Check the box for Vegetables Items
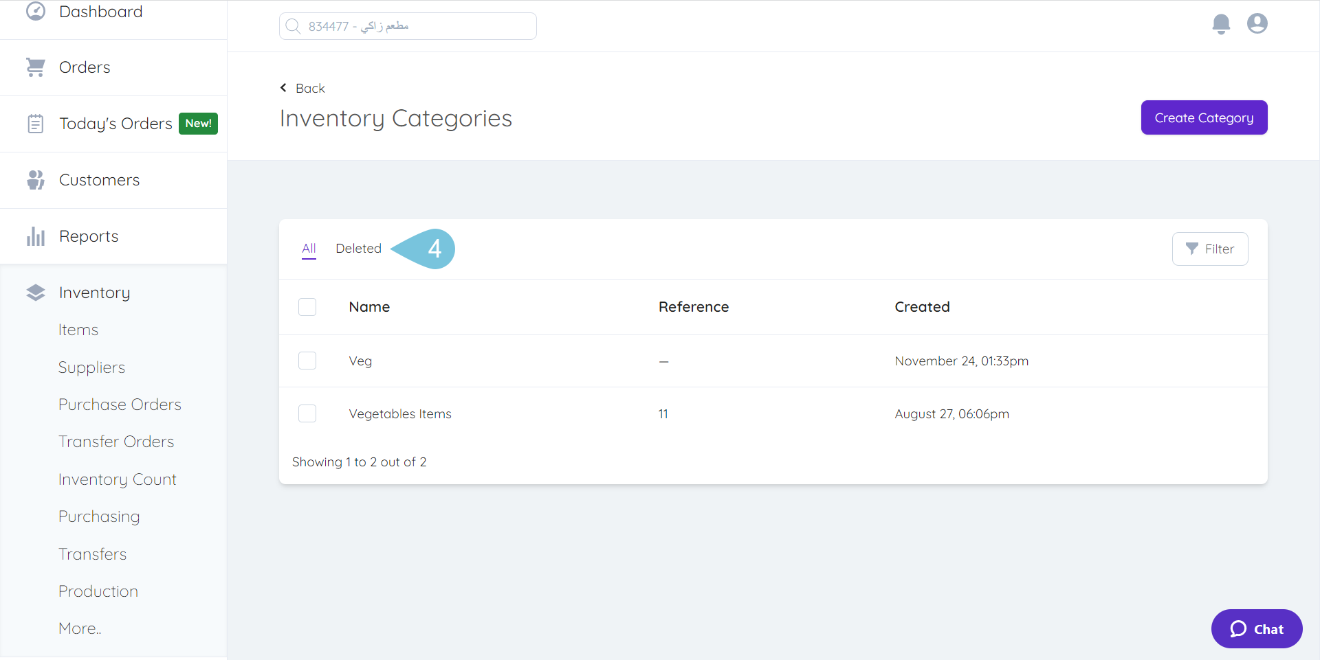 click(x=307, y=413)
